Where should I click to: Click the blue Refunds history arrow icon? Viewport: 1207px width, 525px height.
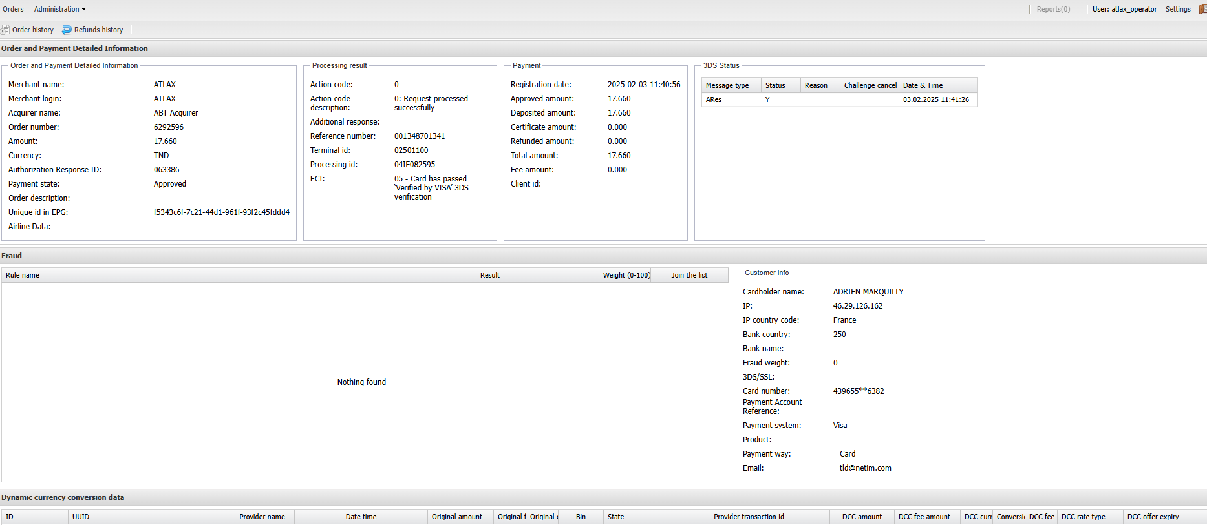tap(67, 30)
